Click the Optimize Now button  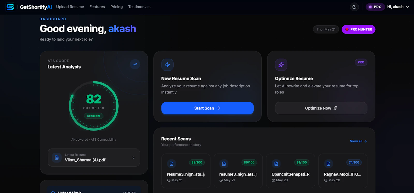(x=321, y=108)
